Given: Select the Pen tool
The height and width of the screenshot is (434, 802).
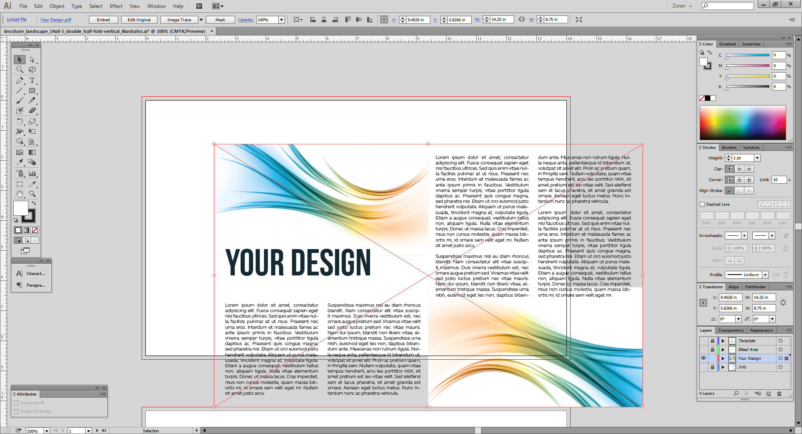Looking at the screenshot, I should (x=19, y=81).
